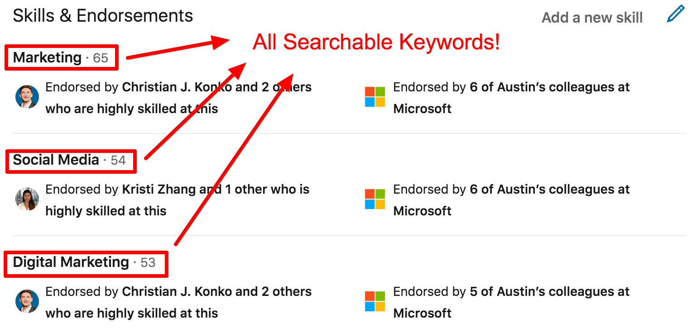Open the Christian J. Konko endorsement text under Digital Marketing
Screen dimensions: 692x333
tap(178, 302)
